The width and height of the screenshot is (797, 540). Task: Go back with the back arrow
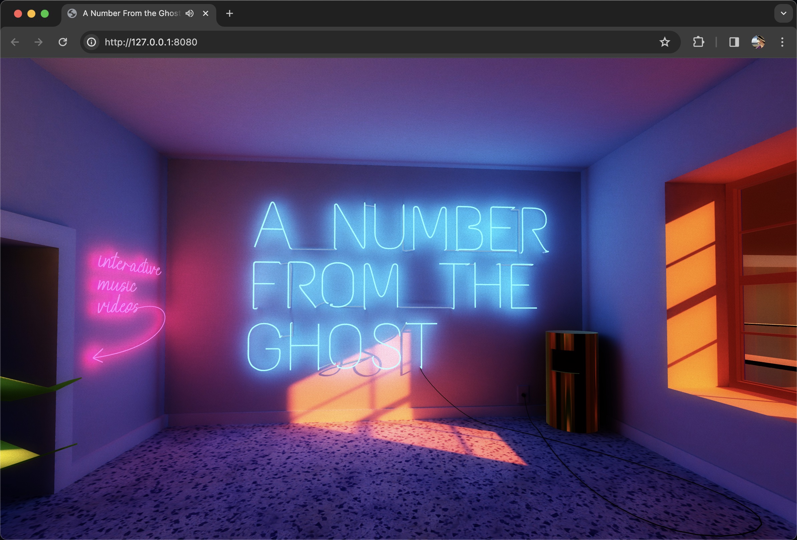pyautogui.click(x=15, y=42)
